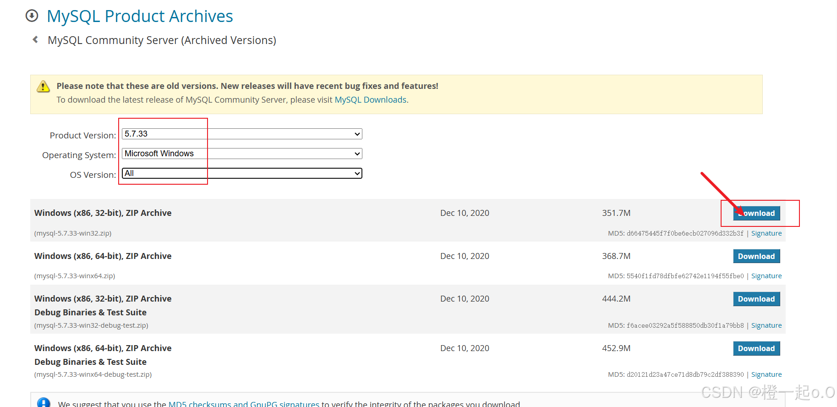The image size is (837, 407).
Task: Click the MD5 d66475445f7f0be6ecb027096d332b3f value
Action: 685,233
